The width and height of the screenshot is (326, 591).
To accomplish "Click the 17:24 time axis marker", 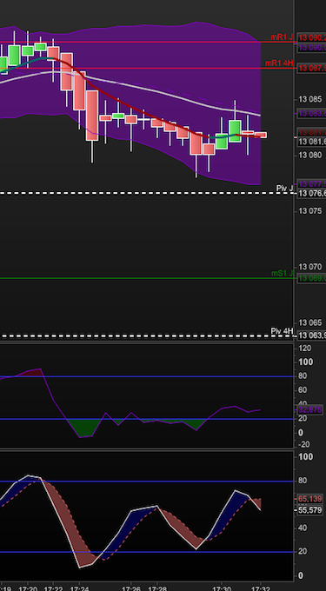I will tap(79, 588).
